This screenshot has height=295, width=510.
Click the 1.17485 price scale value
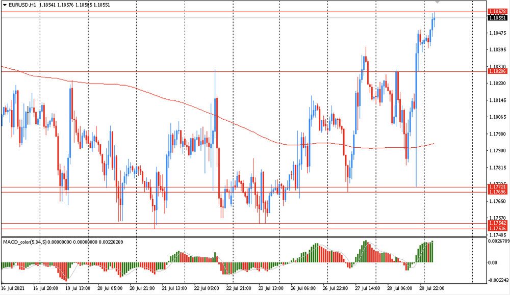tap(498, 235)
